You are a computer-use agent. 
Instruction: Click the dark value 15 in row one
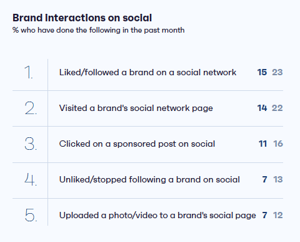[262, 72]
